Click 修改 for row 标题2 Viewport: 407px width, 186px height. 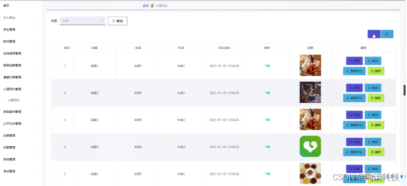pyautogui.click(x=373, y=88)
